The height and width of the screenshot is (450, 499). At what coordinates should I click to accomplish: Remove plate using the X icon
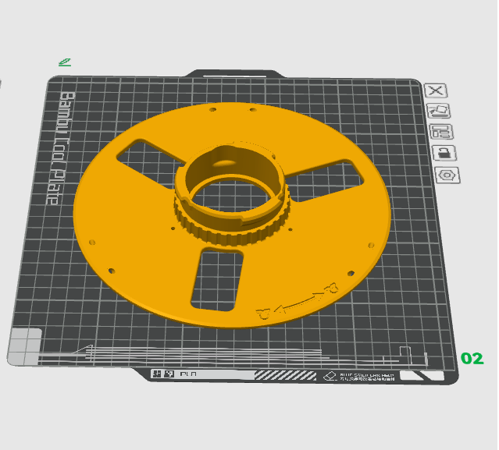(436, 90)
